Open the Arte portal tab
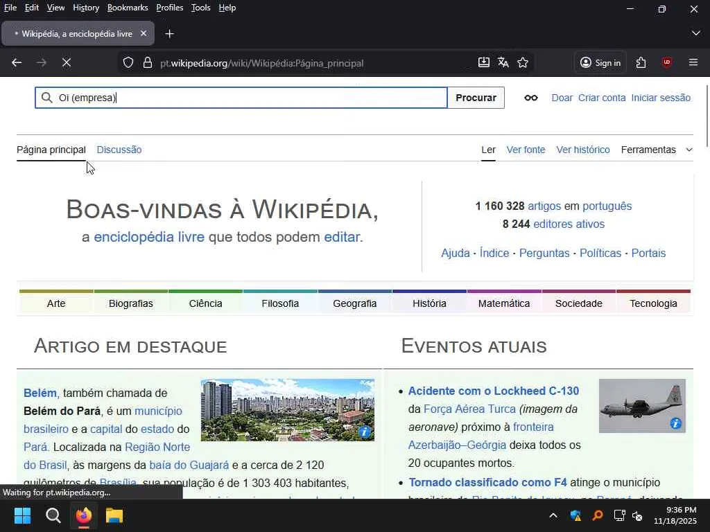The image size is (710, 532). (x=56, y=303)
